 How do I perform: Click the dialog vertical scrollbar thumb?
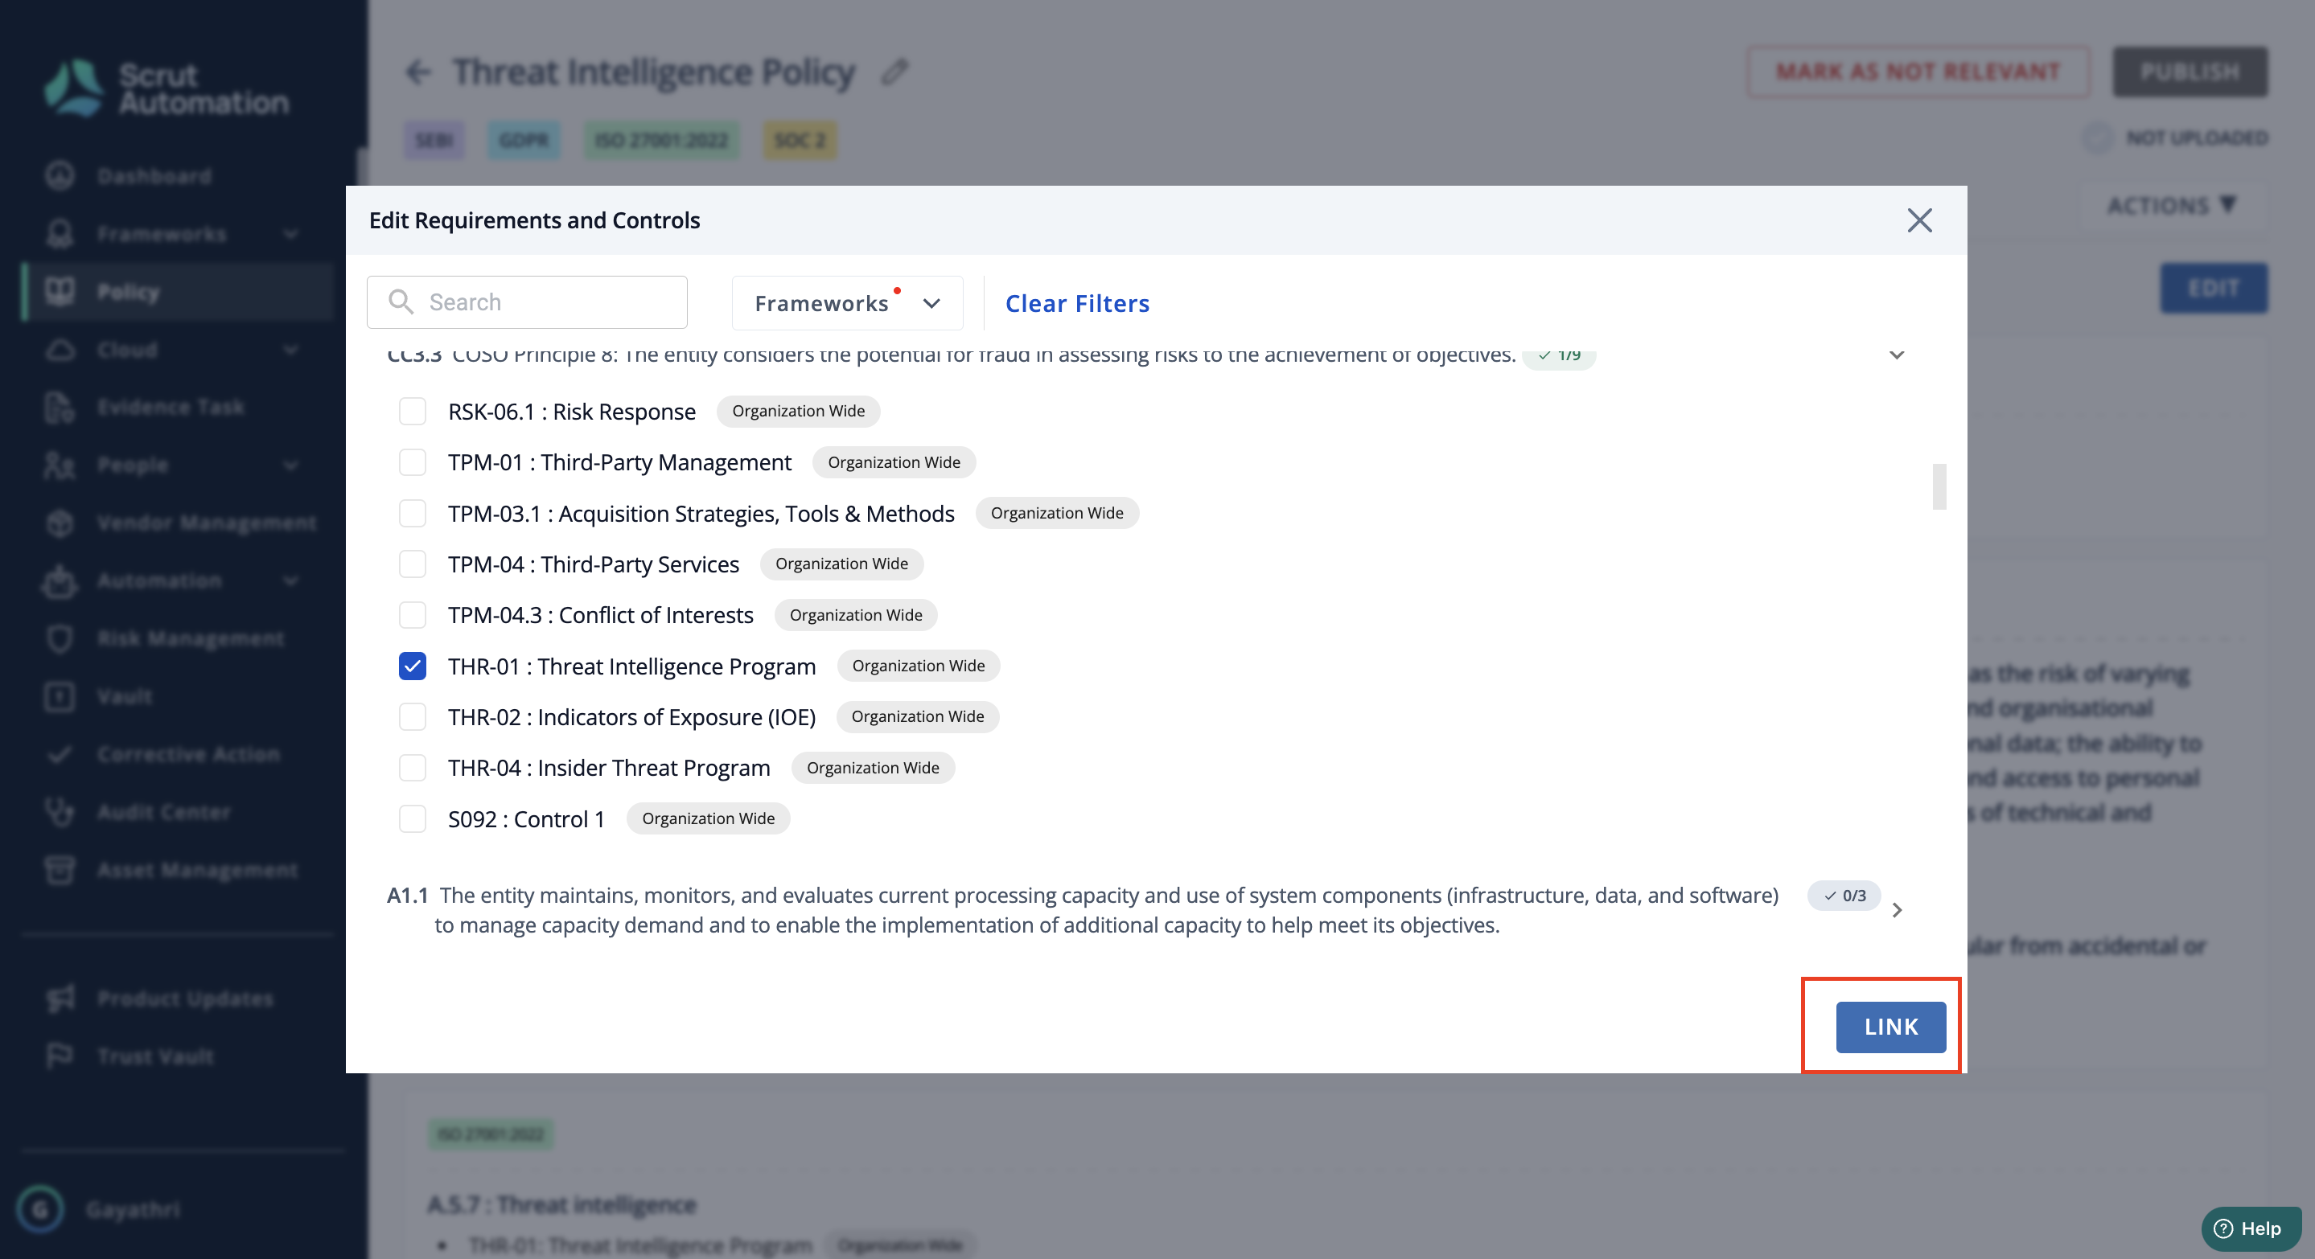tap(1939, 486)
